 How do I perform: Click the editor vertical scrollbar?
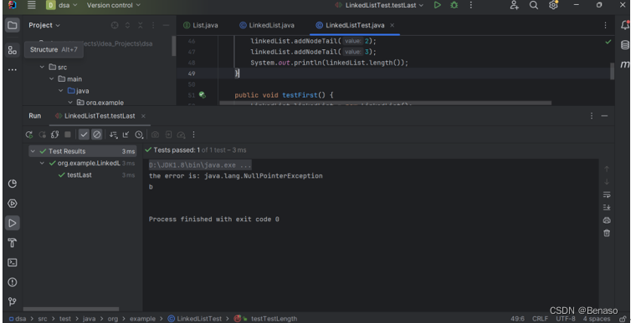tap(612, 71)
